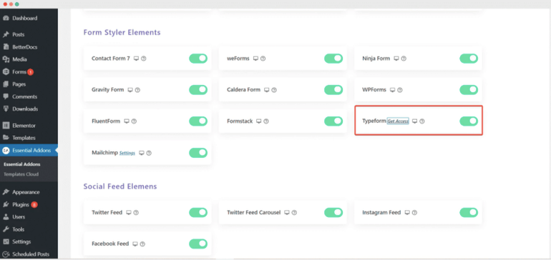Disable the Caldera Form element

[x=333, y=90]
